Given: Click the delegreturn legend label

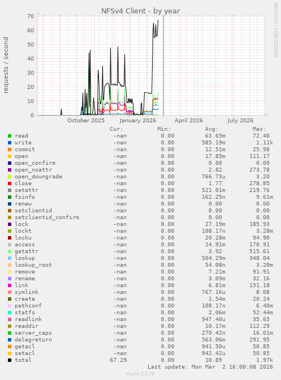Looking at the screenshot, I should 33,340.
